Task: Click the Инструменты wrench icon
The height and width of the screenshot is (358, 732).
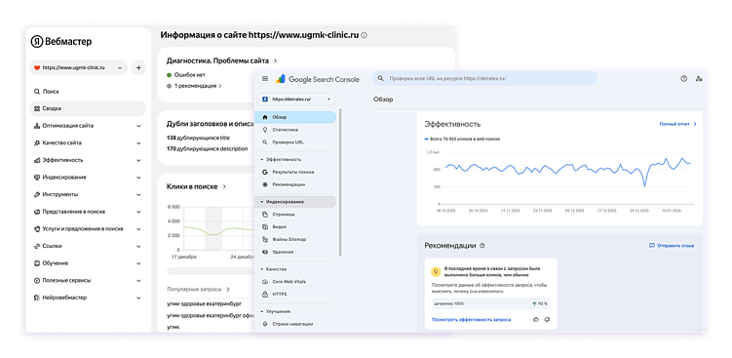Action: pyautogui.click(x=37, y=194)
